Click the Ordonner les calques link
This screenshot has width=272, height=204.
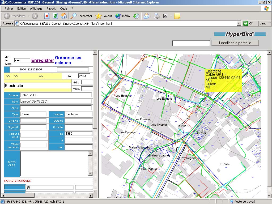coord(68,60)
